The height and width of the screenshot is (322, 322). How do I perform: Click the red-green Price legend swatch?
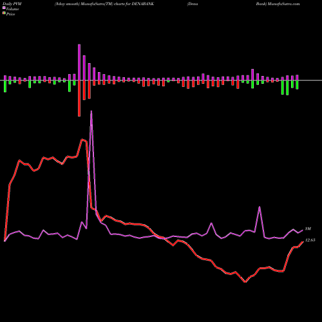4,14
